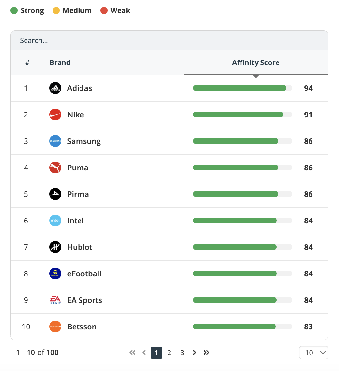This screenshot has width=339, height=371.
Task: Toggle the red Weak legend indicator
Action: 104,10
